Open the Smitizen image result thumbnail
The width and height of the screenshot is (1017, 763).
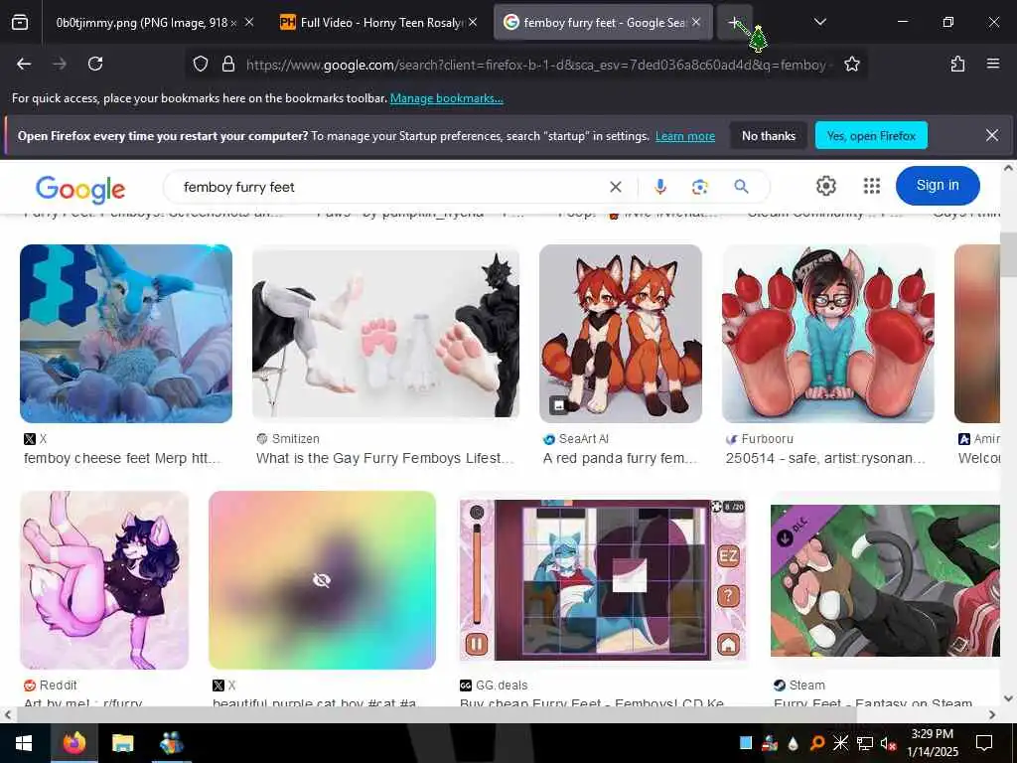pos(385,334)
